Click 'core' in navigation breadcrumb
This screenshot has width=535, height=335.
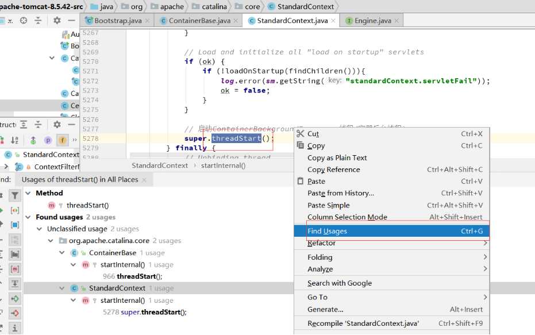pyautogui.click(x=252, y=6)
